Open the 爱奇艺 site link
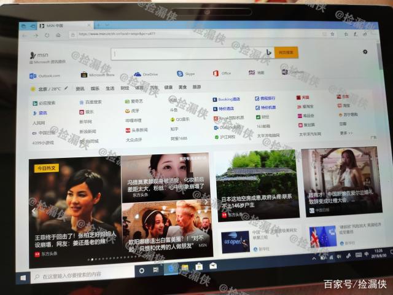This screenshot has height=295, width=393. (134, 101)
